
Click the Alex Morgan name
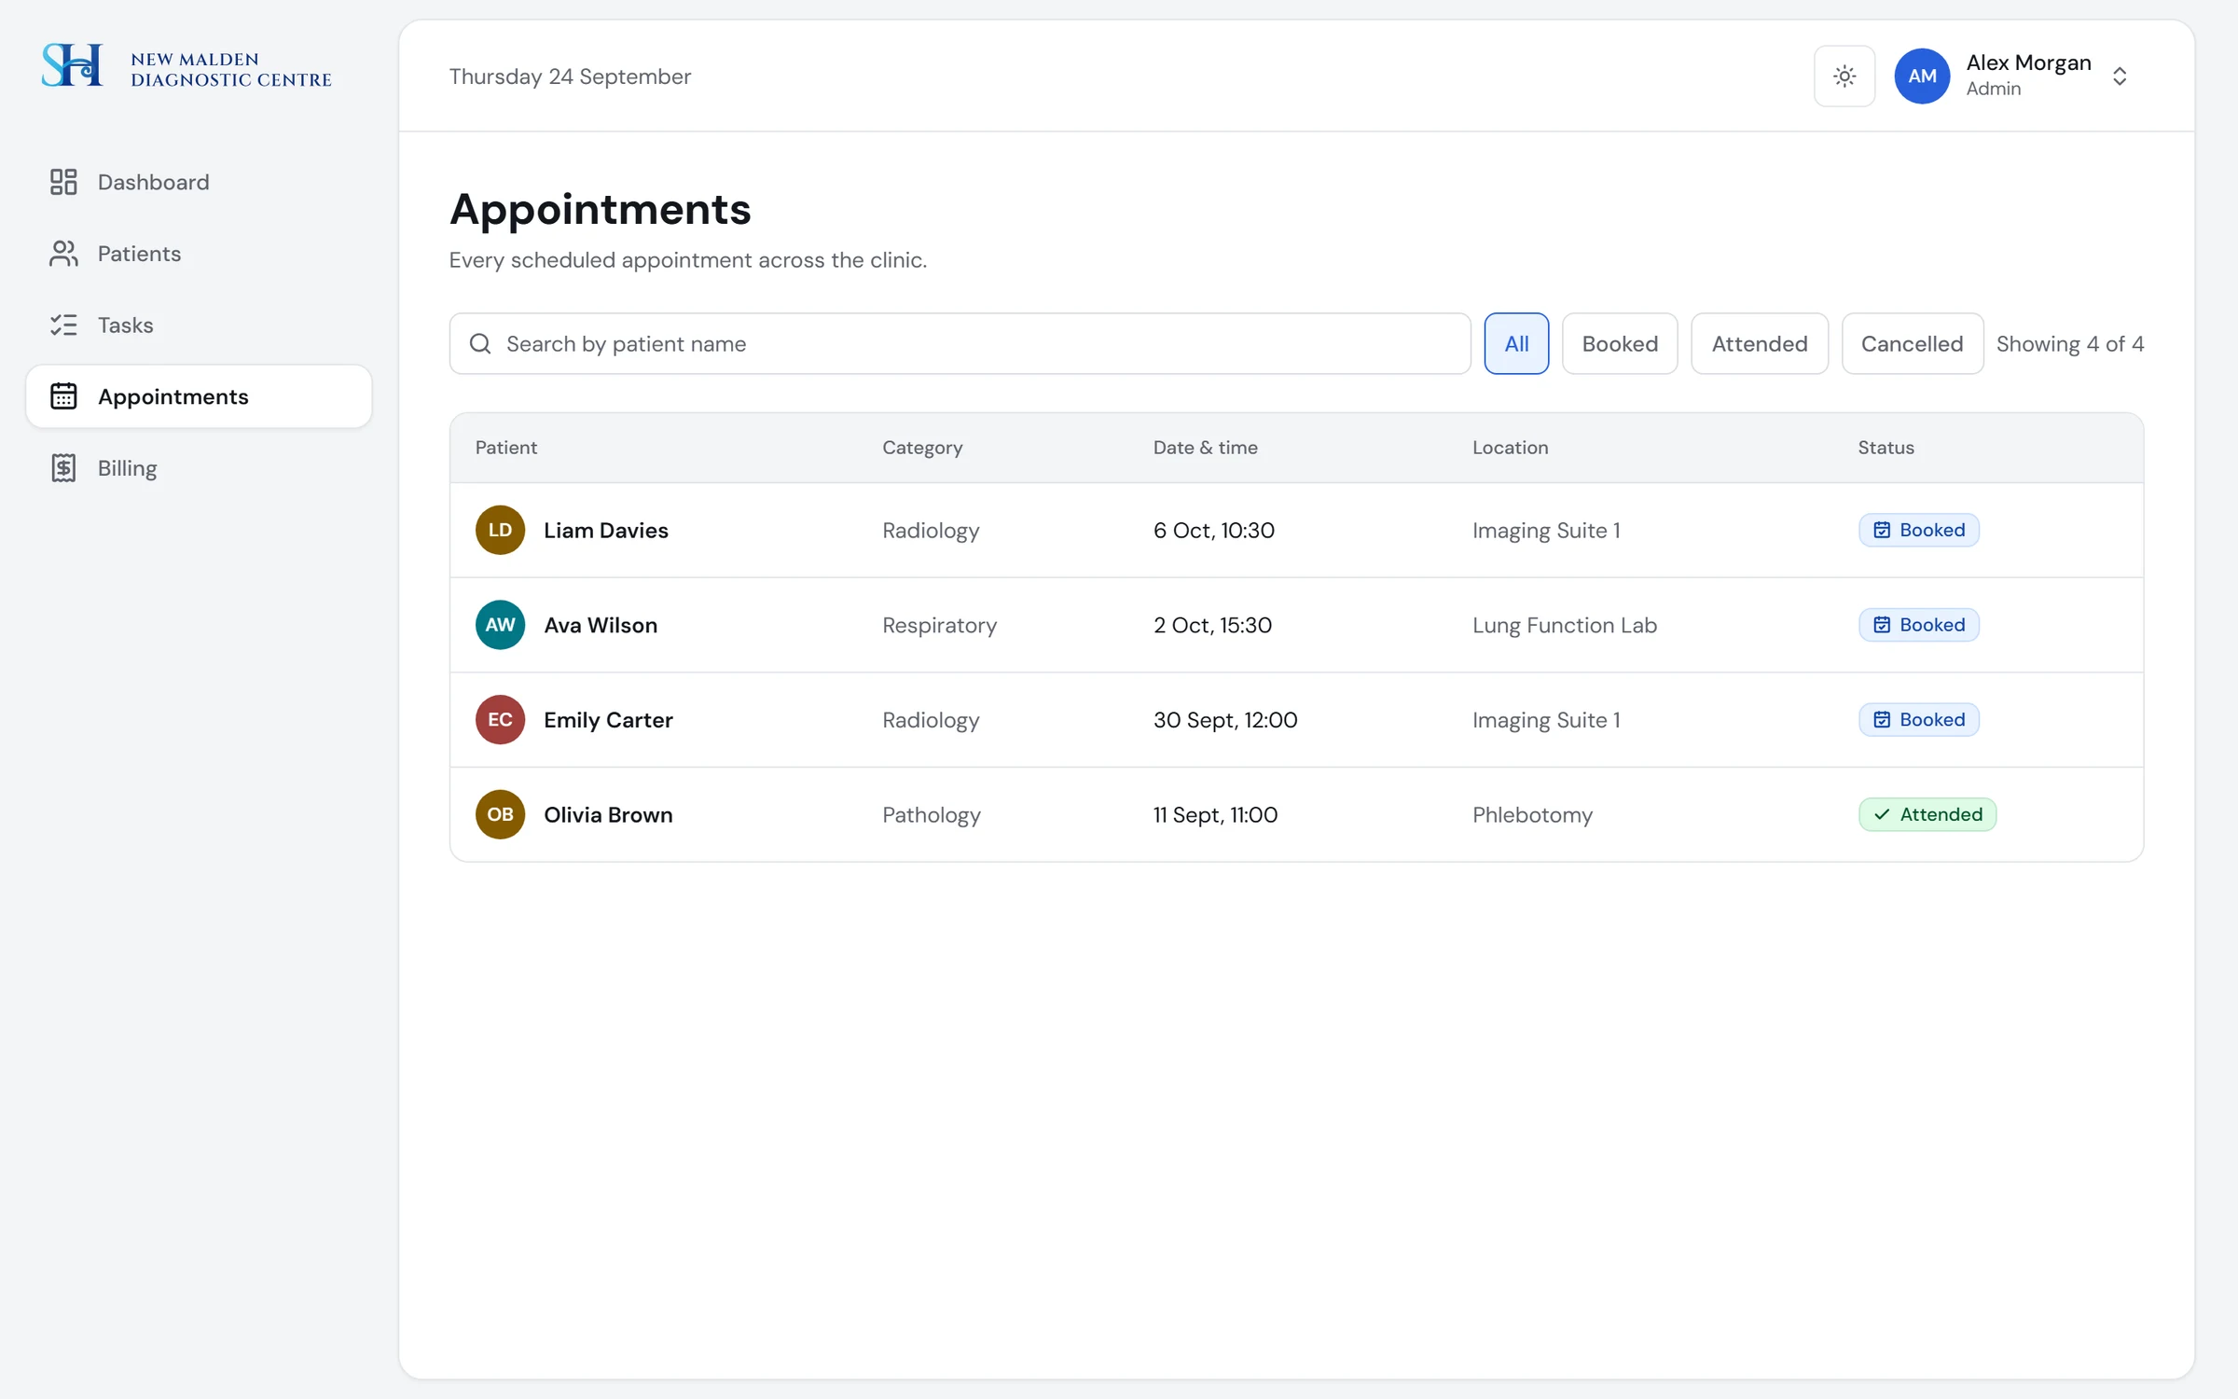click(2028, 62)
